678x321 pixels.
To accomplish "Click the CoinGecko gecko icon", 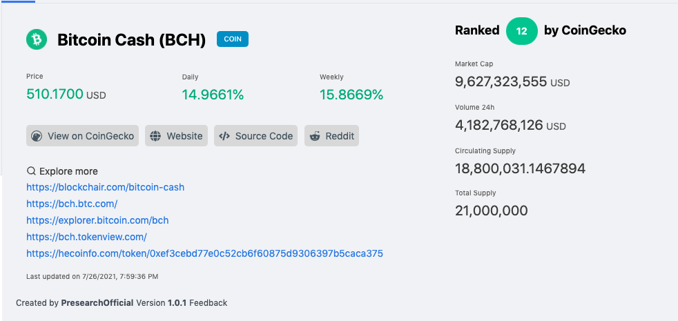I will (37, 136).
